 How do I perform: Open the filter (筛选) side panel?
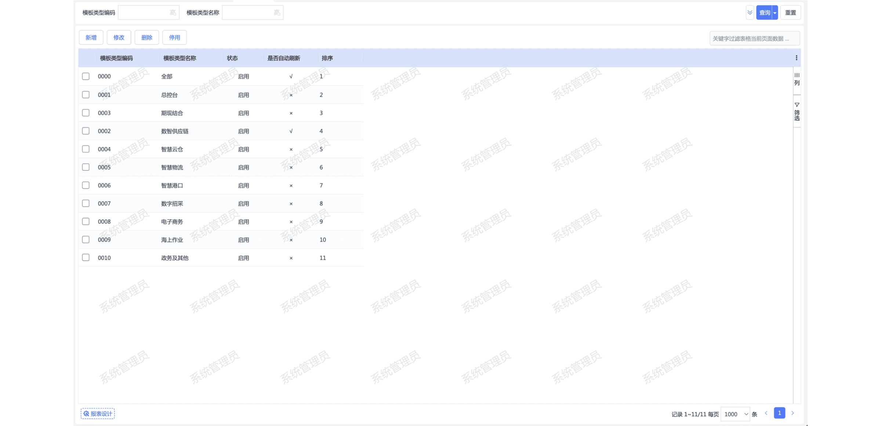pyautogui.click(x=797, y=112)
